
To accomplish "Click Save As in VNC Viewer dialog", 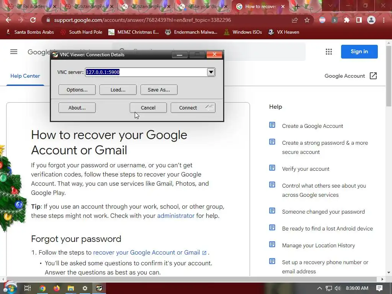I will [159, 90].
